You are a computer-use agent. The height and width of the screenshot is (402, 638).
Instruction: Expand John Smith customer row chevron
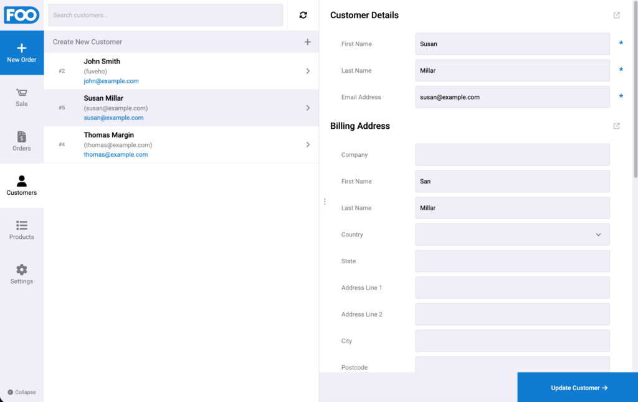[308, 71]
